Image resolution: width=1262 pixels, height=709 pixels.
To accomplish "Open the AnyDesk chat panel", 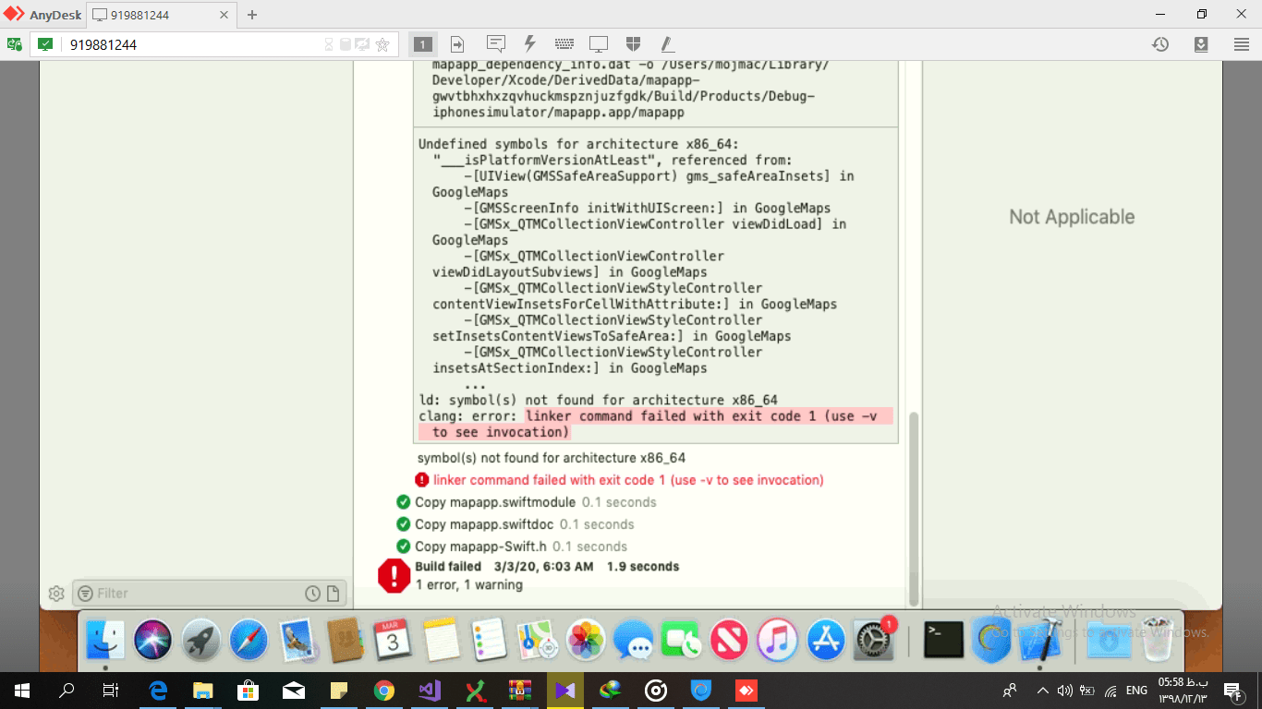I will click(x=496, y=43).
